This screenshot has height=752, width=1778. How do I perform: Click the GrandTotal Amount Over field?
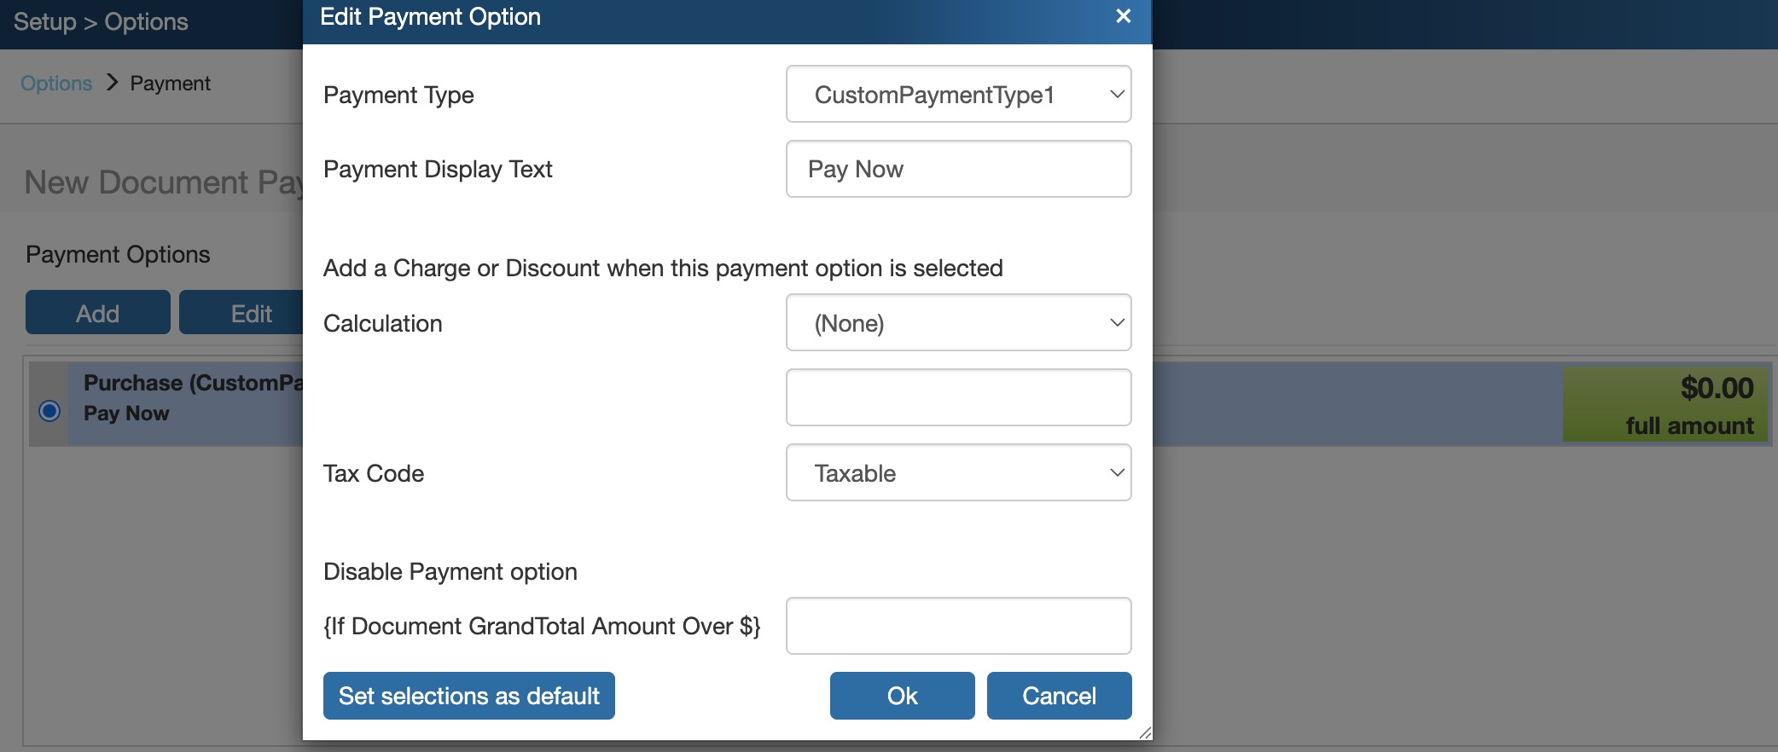coord(958,626)
